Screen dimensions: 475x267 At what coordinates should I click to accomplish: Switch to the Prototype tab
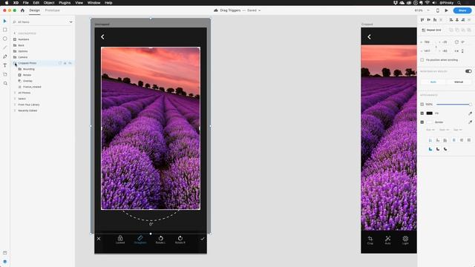(x=52, y=10)
